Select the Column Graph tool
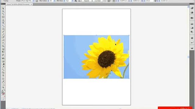This screenshot has height=109, width=195. coord(3,58)
